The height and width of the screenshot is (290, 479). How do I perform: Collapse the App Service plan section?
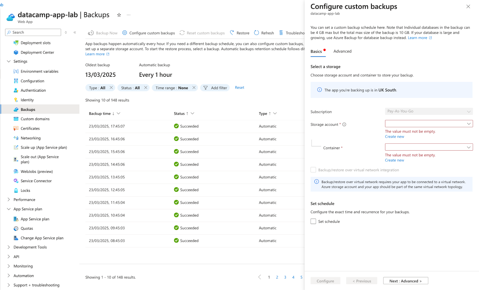[8, 209]
